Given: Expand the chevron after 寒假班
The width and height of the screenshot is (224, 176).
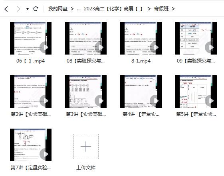Looking at the screenshot, I should pos(173,9).
